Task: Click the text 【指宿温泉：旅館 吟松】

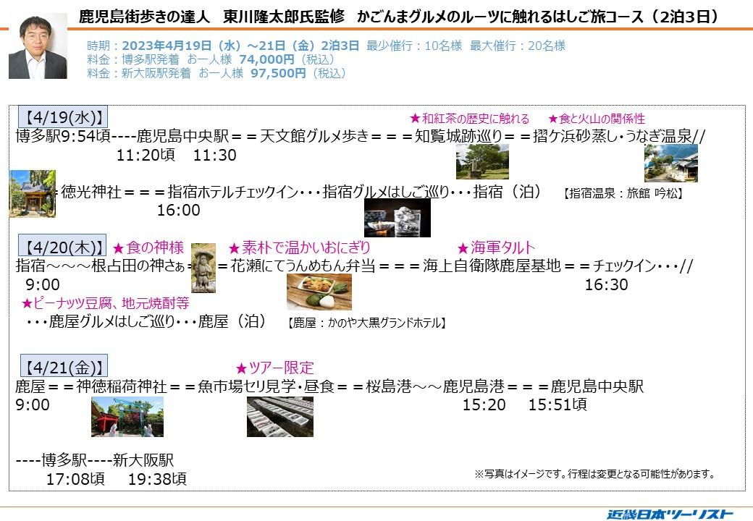Action: coord(623,193)
